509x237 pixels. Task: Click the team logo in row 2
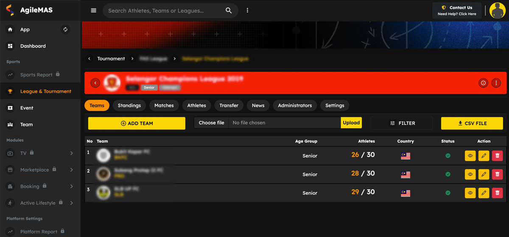[103, 174]
